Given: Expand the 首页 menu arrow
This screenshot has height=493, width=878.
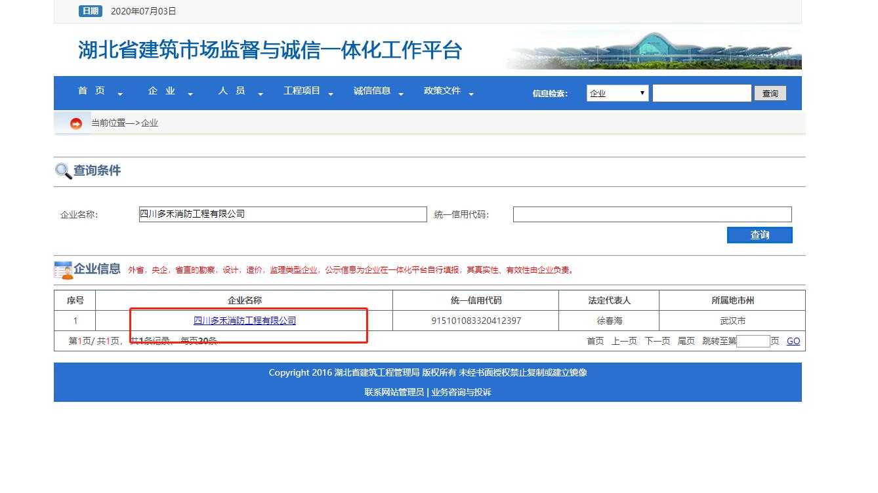Looking at the screenshot, I should (x=120, y=94).
